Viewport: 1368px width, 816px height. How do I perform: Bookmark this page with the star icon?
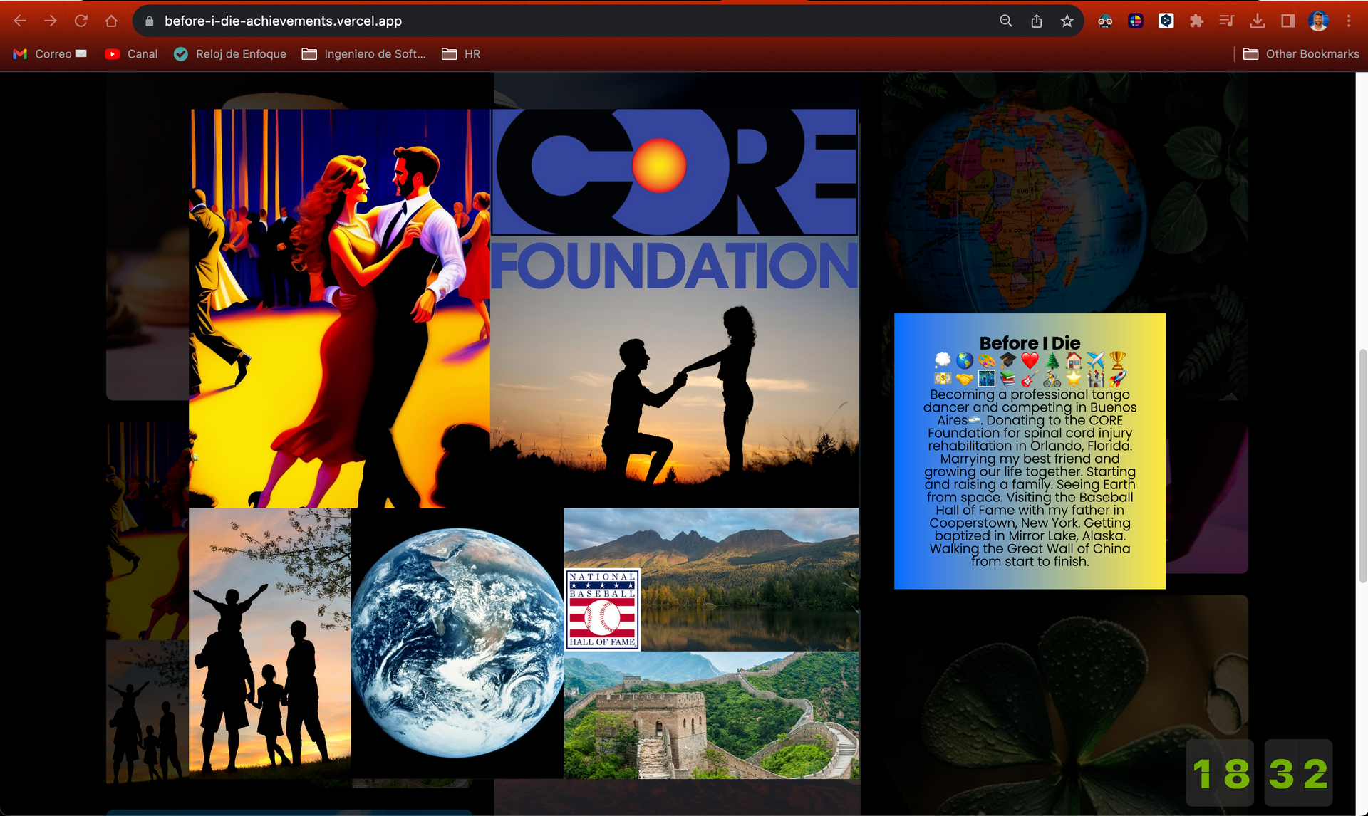tap(1067, 21)
